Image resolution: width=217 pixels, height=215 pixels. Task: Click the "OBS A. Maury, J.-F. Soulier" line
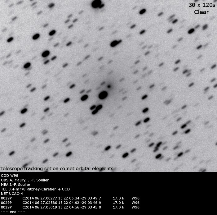[25, 180]
